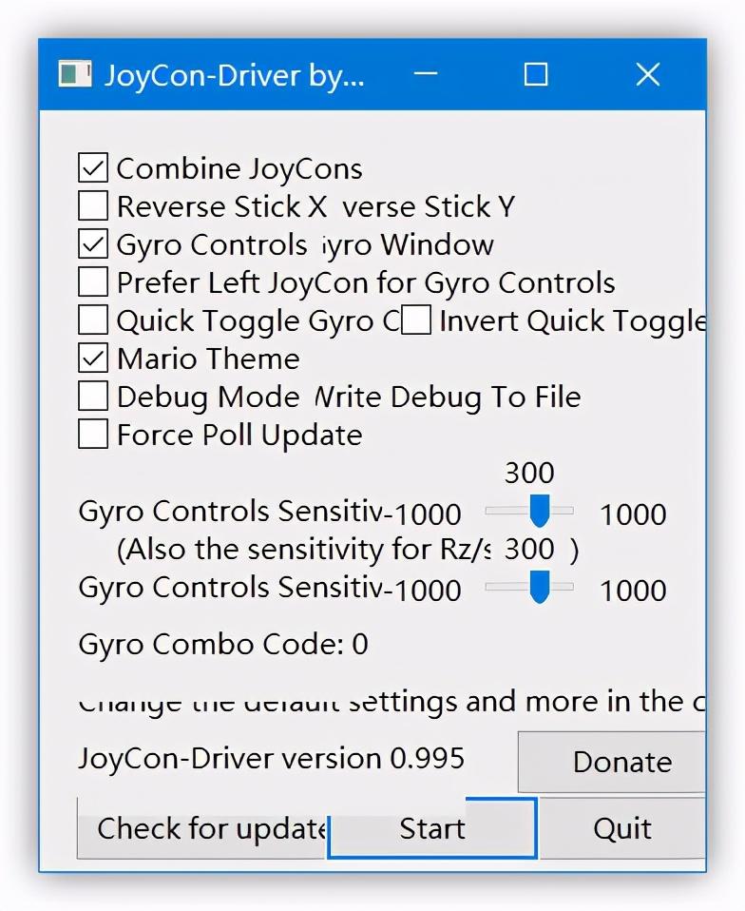Tick Prefer Left JoyCon for Gyro Controls
Screen dimensions: 745x911
click(x=93, y=282)
